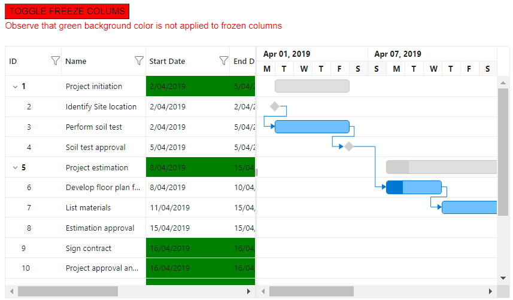Viewport: 513px width, 300px height.
Task: Collapse the Project initiation row
Action: 15,87
